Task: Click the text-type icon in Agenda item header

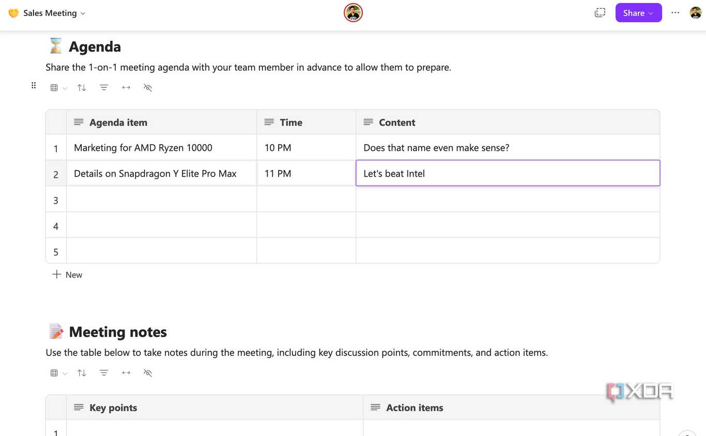Action: click(x=79, y=122)
